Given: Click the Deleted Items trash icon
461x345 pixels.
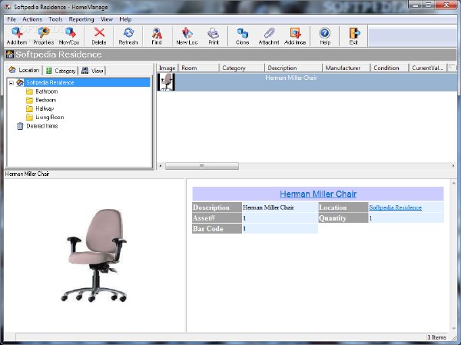Looking at the screenshot, I should 20,126.
